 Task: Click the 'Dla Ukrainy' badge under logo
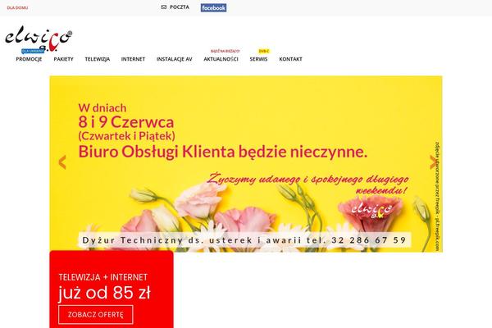pos(33,51)
